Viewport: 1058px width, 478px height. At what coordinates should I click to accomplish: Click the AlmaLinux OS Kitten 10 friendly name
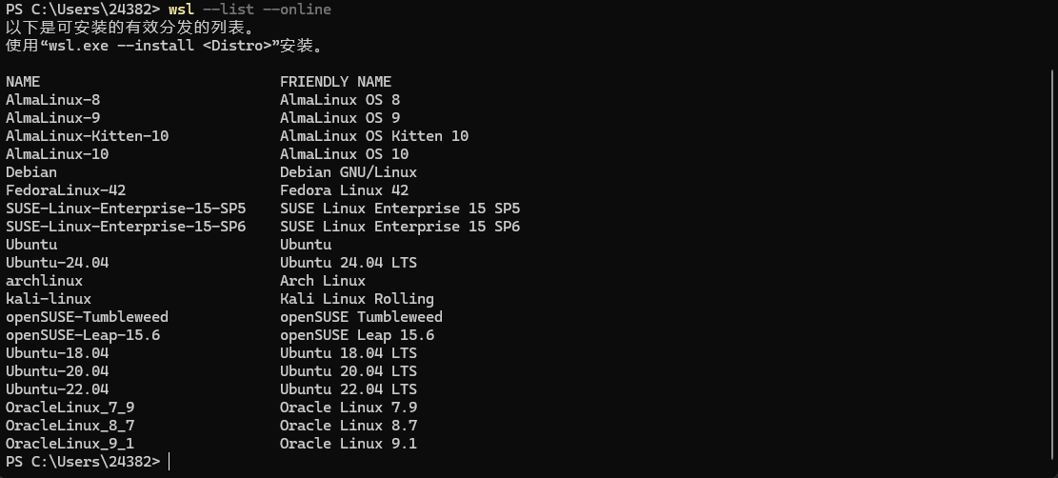(x=374, y=136)
